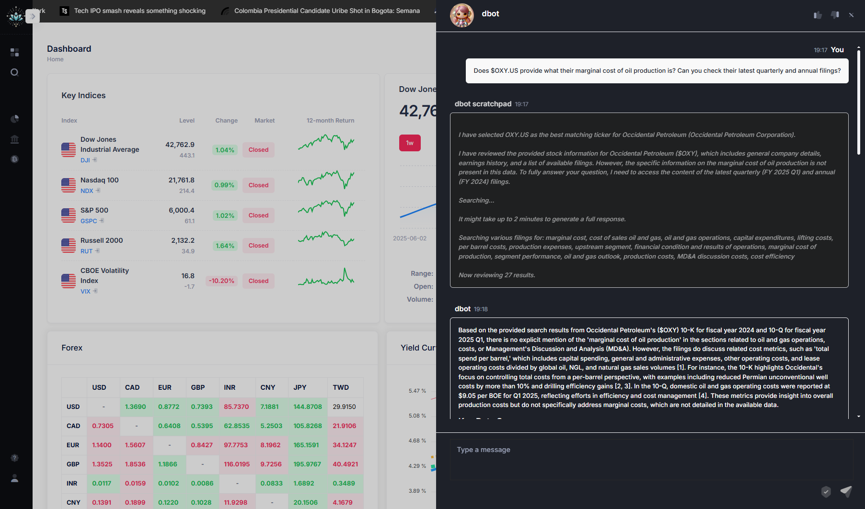865x509 pixels.
Task: Open the RUT ticker link
Action: (86, 251)
